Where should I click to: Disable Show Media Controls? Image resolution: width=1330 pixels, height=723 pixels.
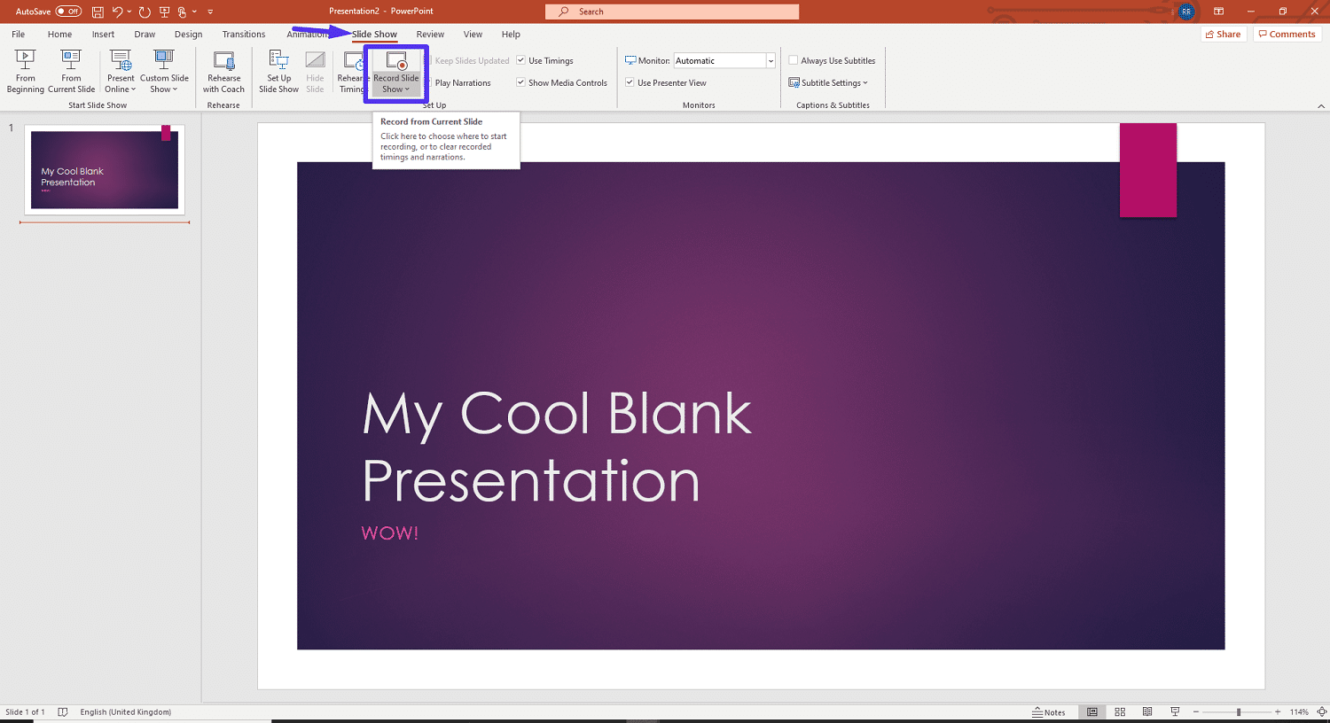pos(520,82)
